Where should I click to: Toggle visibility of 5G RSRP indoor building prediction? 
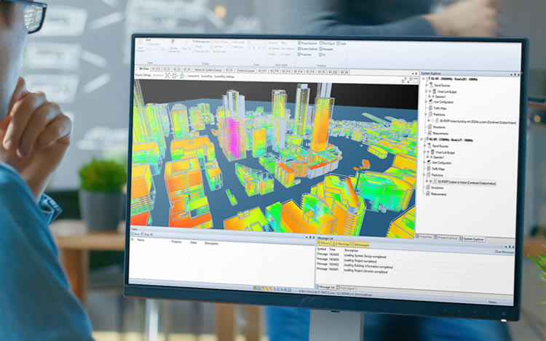tap(432, 121)
